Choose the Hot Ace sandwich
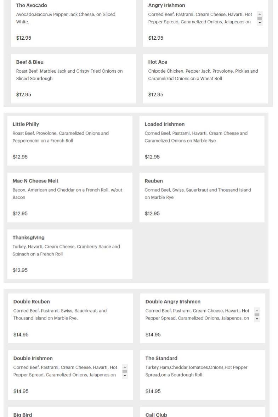The height and width of the screenshot is (417, 278). (158, 62)
